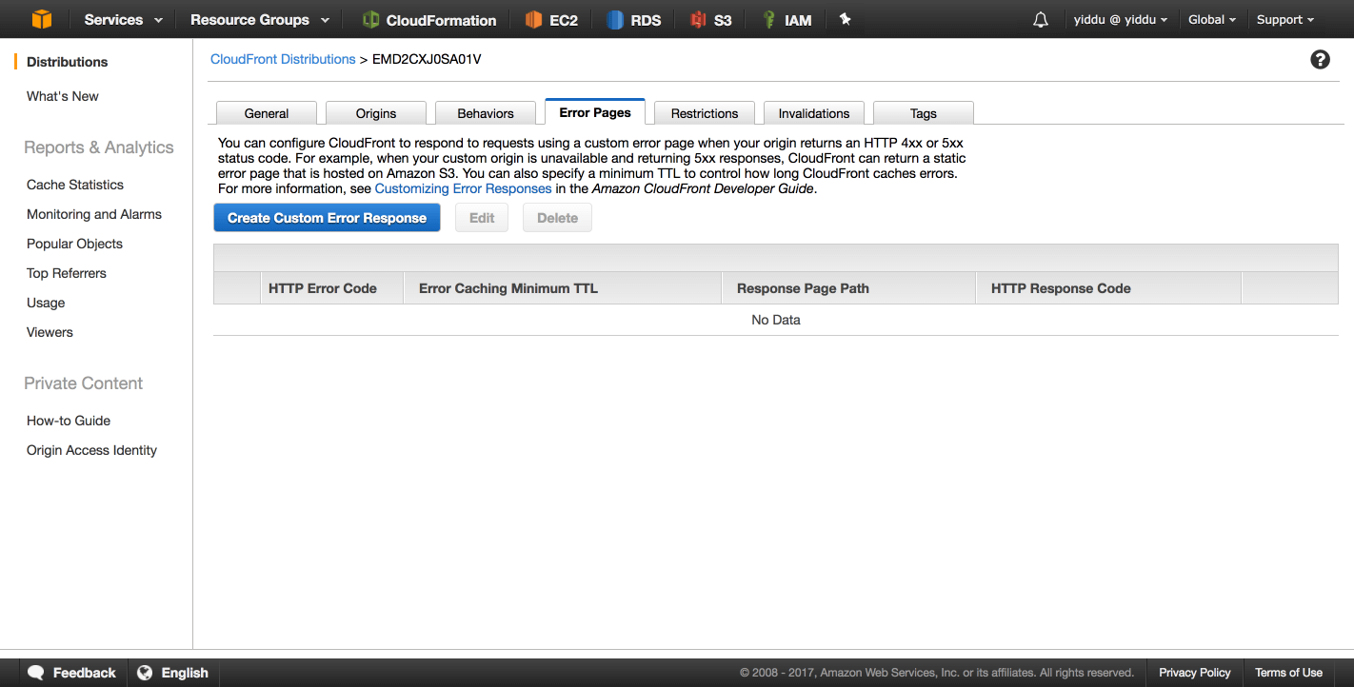Click the AWS orange cube home icon

(x=42, y=19)
